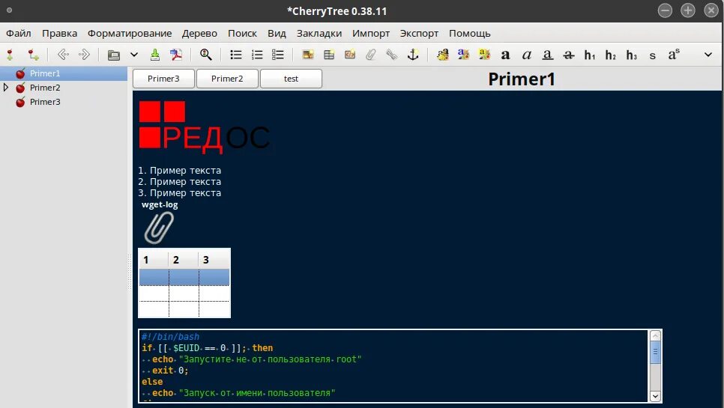Add a subnode toolbar icon
The image size is (724, 408).
tap(33, 55)
